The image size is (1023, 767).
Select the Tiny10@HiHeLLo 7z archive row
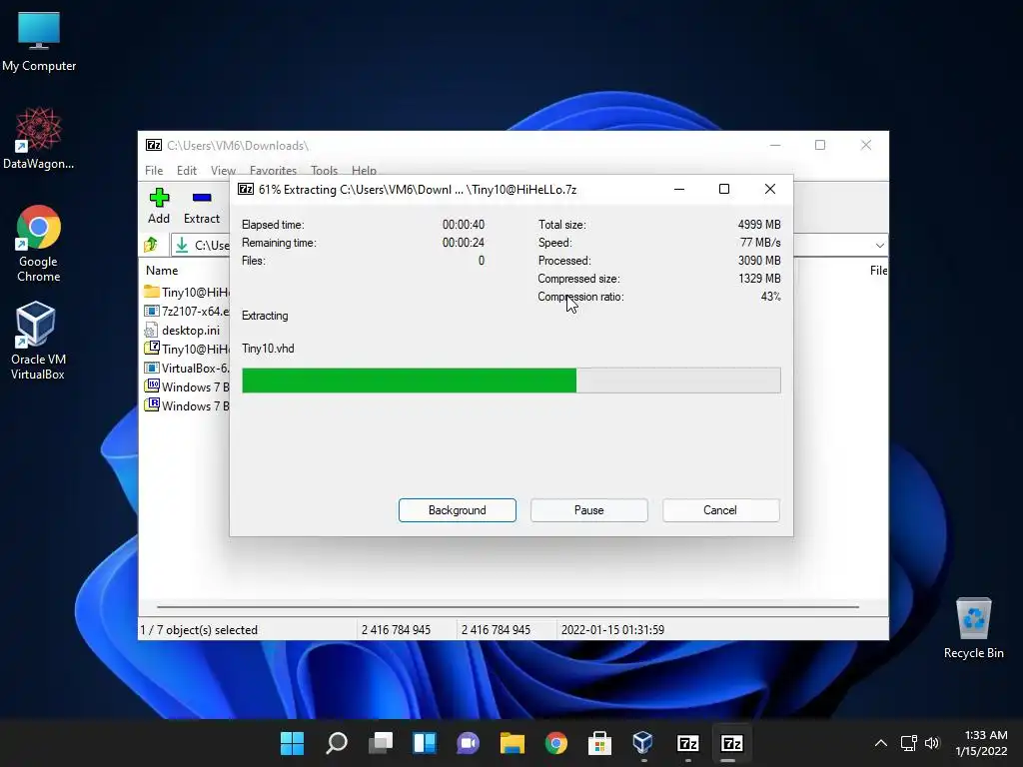click(187, 349)
